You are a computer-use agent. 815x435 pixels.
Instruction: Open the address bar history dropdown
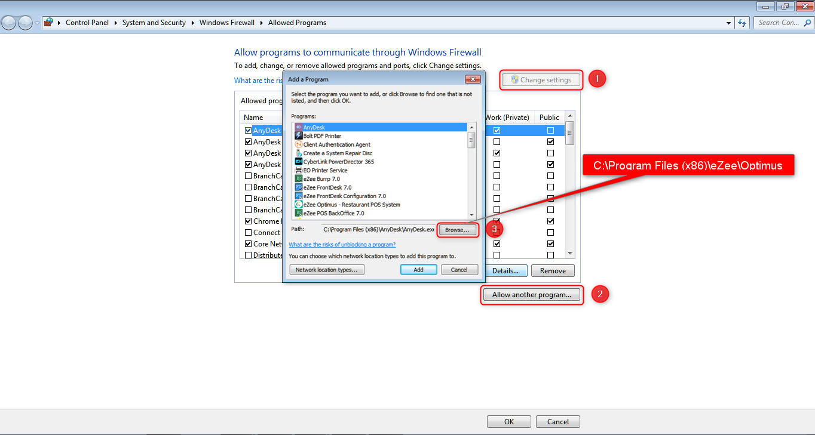pyautogui.click(x=729, y=23)
